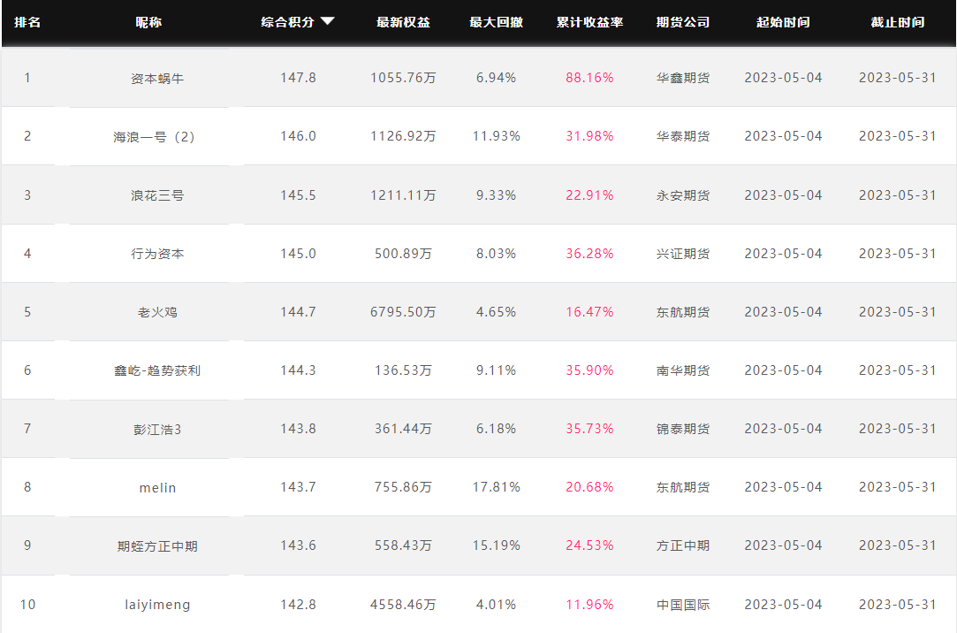The width and height of the screenshot is (957, 633).
Task: Select equity 1126.92万
Action: (x=403, y=136)
